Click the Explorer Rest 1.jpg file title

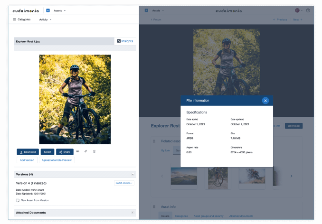click(x=28, y=41)
